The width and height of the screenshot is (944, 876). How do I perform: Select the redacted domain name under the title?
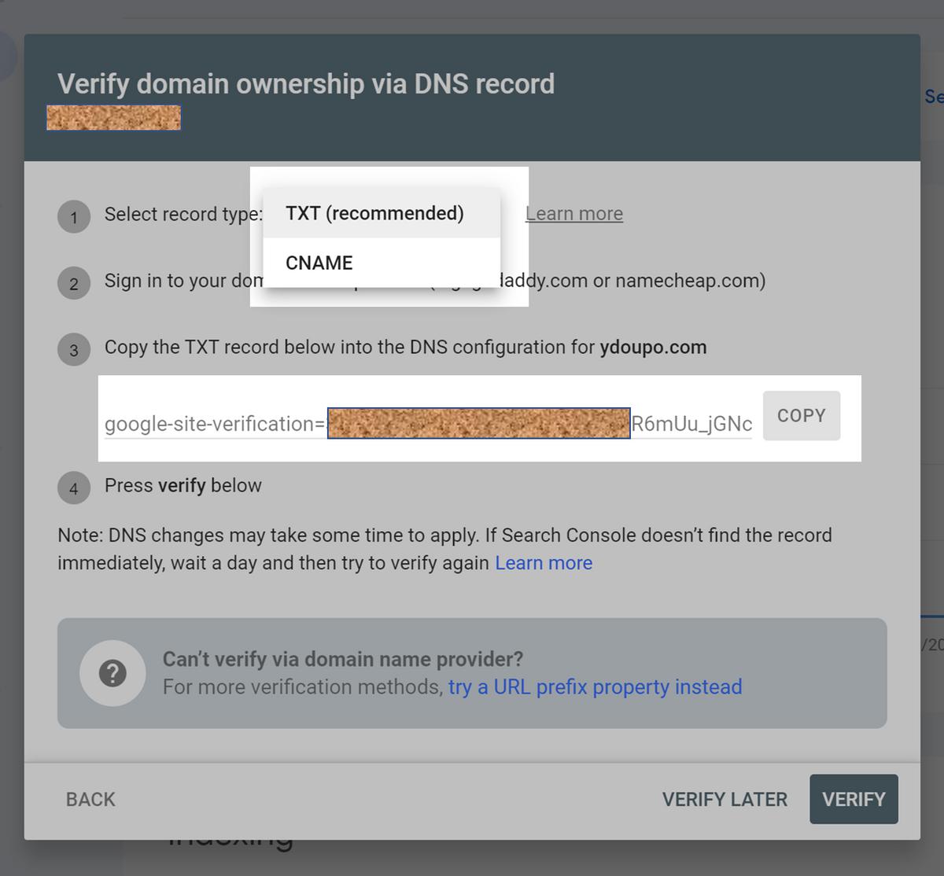(113, 117)
